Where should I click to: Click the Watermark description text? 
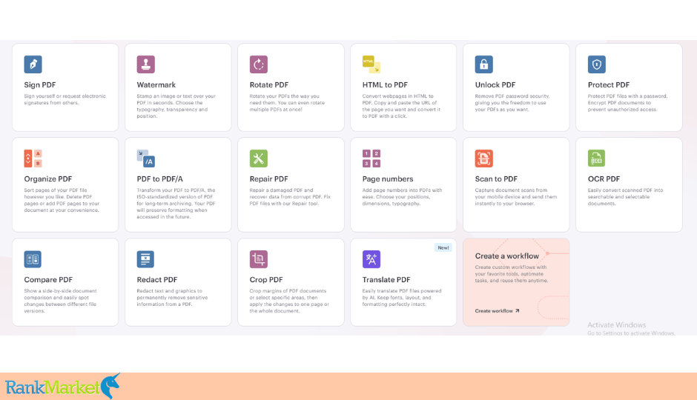pyautogui.click(x=176, y=106)
